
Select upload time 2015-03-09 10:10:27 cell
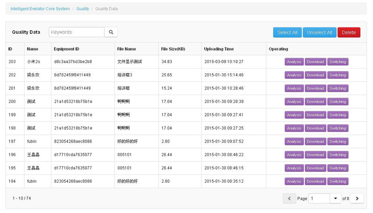click(x=234, y=62)
